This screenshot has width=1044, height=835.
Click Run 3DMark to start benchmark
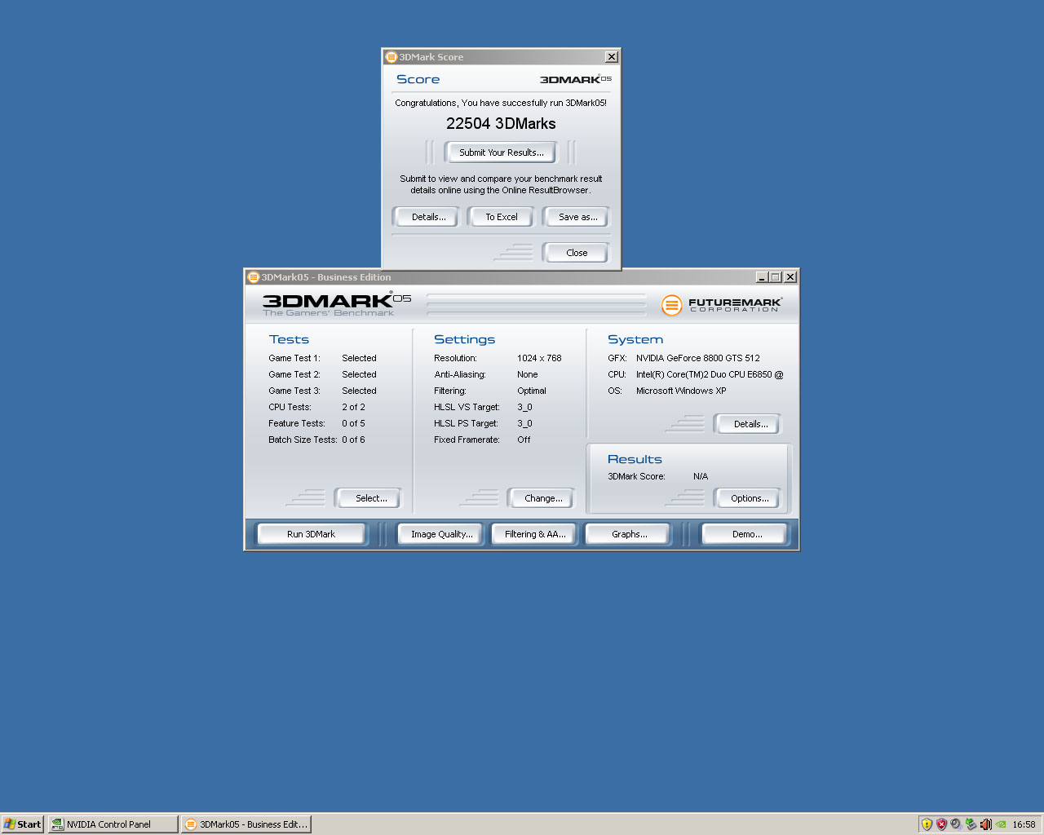pyautogui.click(x=311, y=534)
